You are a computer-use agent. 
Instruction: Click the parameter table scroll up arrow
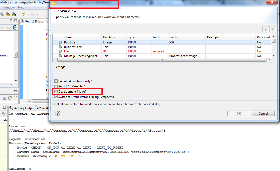273,36
